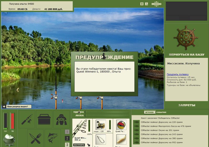Viewport: 209px width, 147px height.
Task: Click the rod durability bar showing 100%
Action: (x=89, y=126)
